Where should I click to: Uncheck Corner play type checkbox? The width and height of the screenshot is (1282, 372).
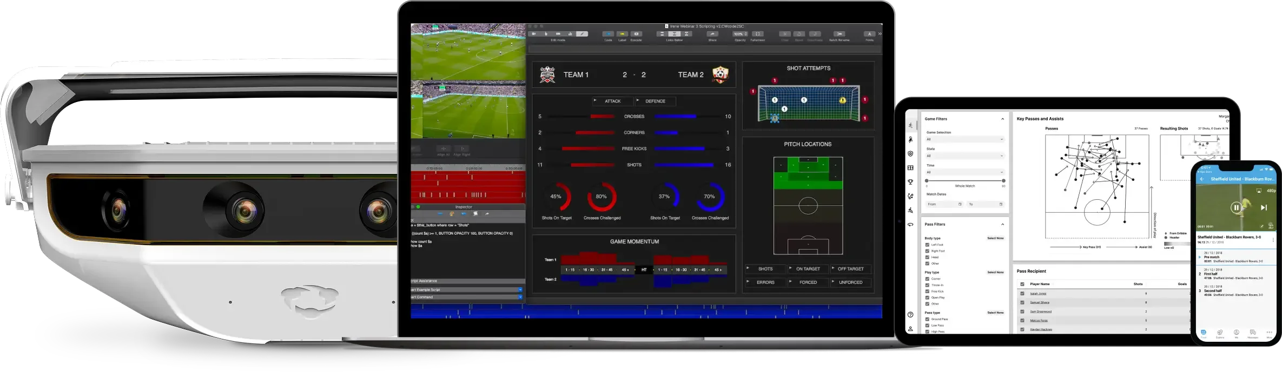[927, 279]
